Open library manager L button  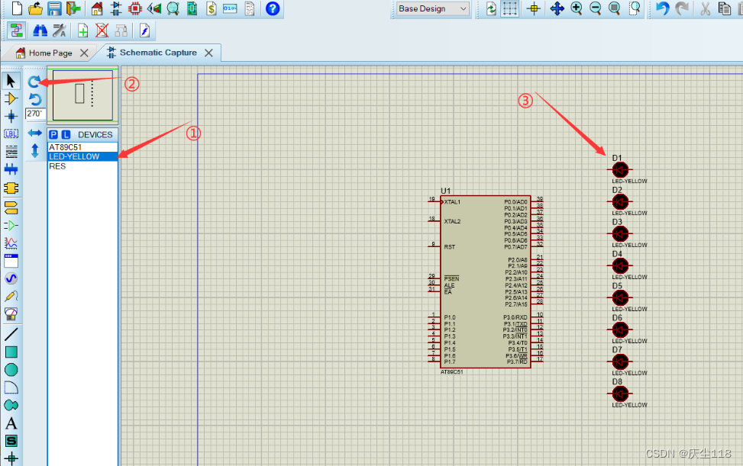point(66,135)
